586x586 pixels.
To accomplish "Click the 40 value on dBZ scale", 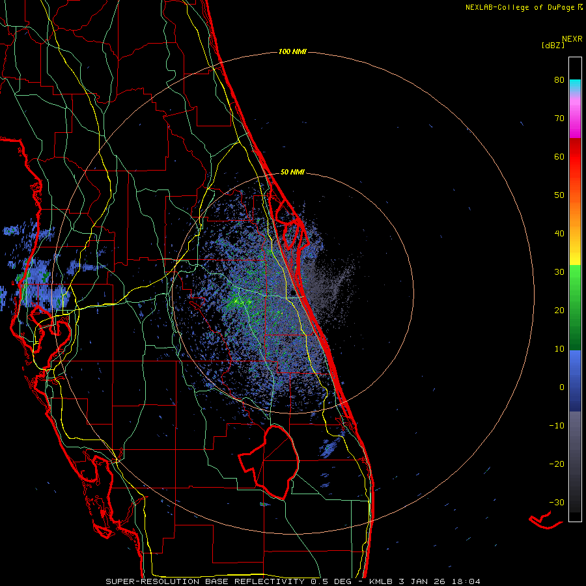I will pyautogui.click(x=559, y=234).
